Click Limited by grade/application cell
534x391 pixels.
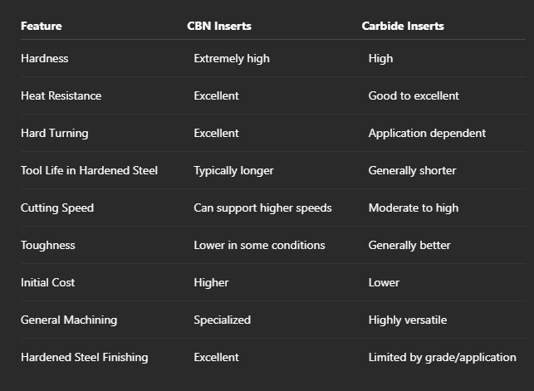[x=443, y=358]
